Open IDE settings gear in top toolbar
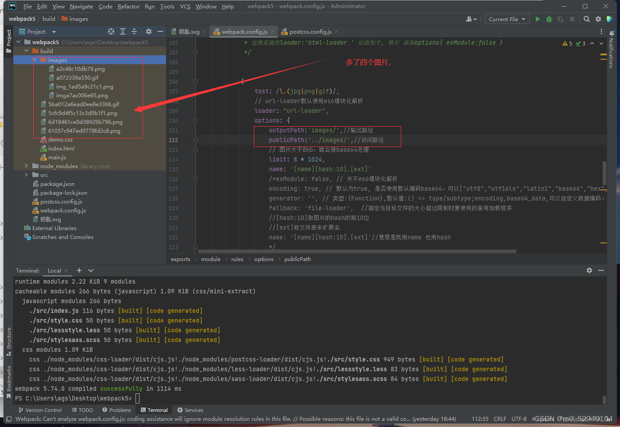Viewport: 620px width, 427px height. [x=598, y=19]
